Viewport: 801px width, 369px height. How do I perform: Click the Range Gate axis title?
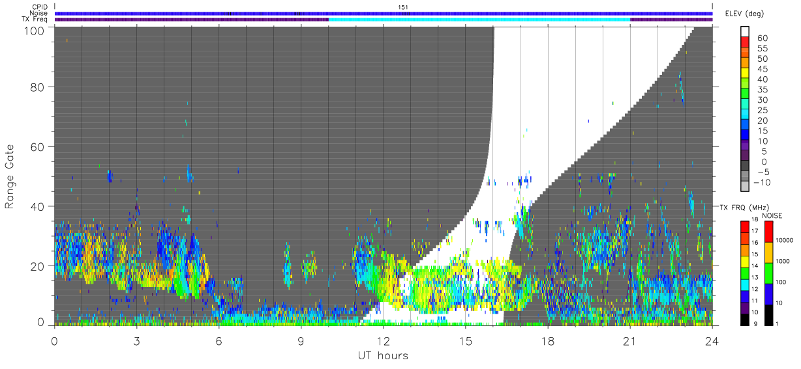pos(10,176)
